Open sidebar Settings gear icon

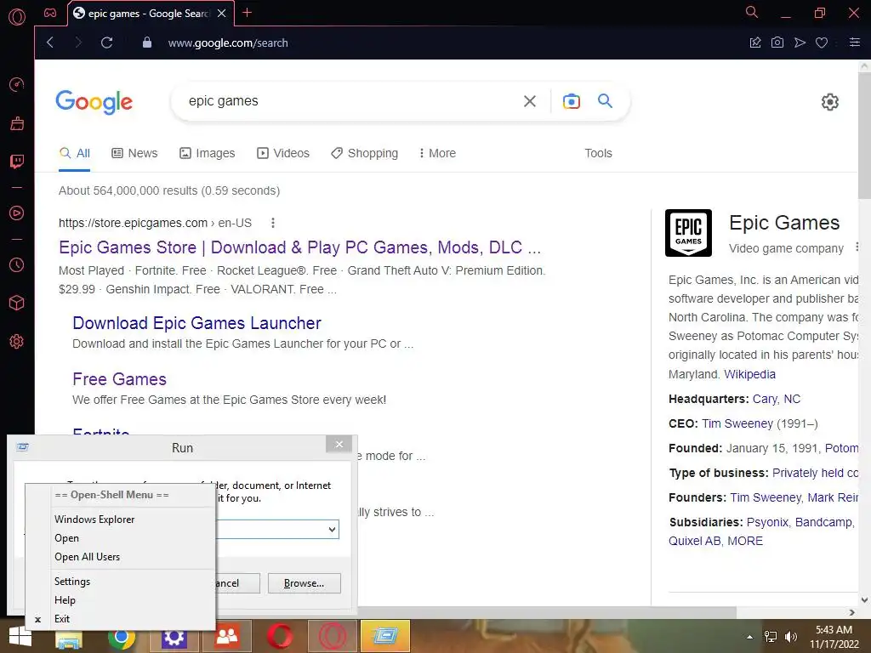click(17, 342)
